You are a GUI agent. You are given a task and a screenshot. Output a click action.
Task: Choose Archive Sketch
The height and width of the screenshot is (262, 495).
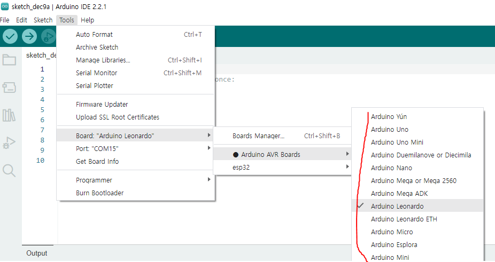[x=136, y=47]
